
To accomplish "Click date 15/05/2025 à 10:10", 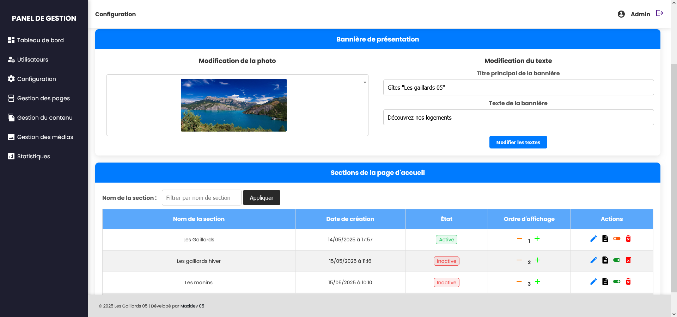I will click(350, 283).
